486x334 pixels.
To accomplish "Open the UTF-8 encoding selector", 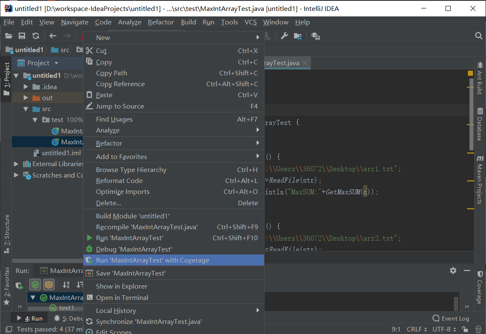I will (444, 329).
